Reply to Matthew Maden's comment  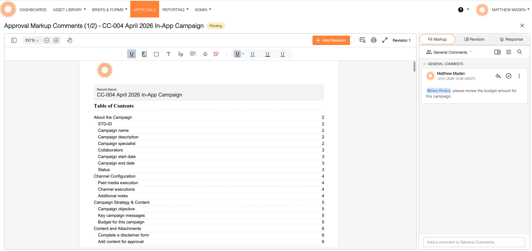pyautogui.click(x=498, y=76)
